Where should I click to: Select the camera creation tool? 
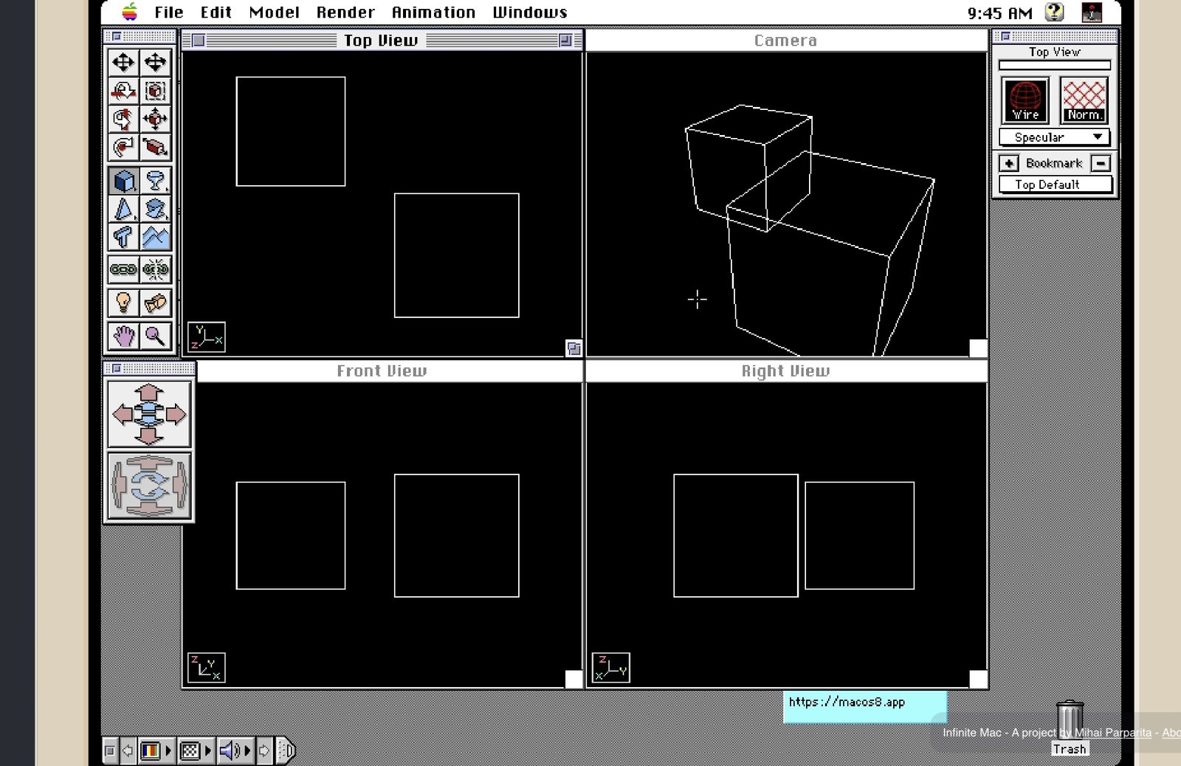point(155,303)
